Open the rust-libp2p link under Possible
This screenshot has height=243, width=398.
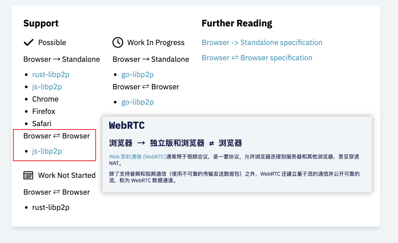click(x=51, y=74)
